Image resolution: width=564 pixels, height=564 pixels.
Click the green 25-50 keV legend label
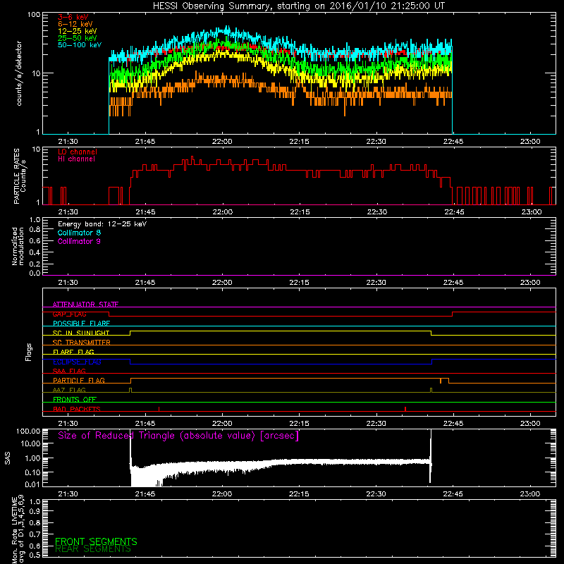point(78,38)
